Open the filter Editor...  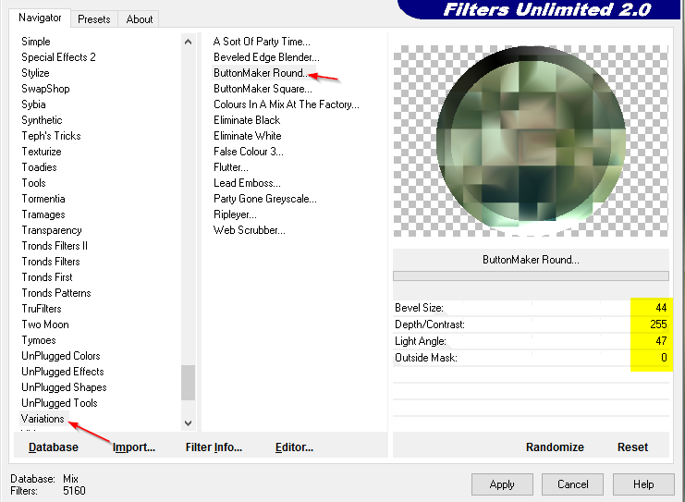tap(294, 447)
